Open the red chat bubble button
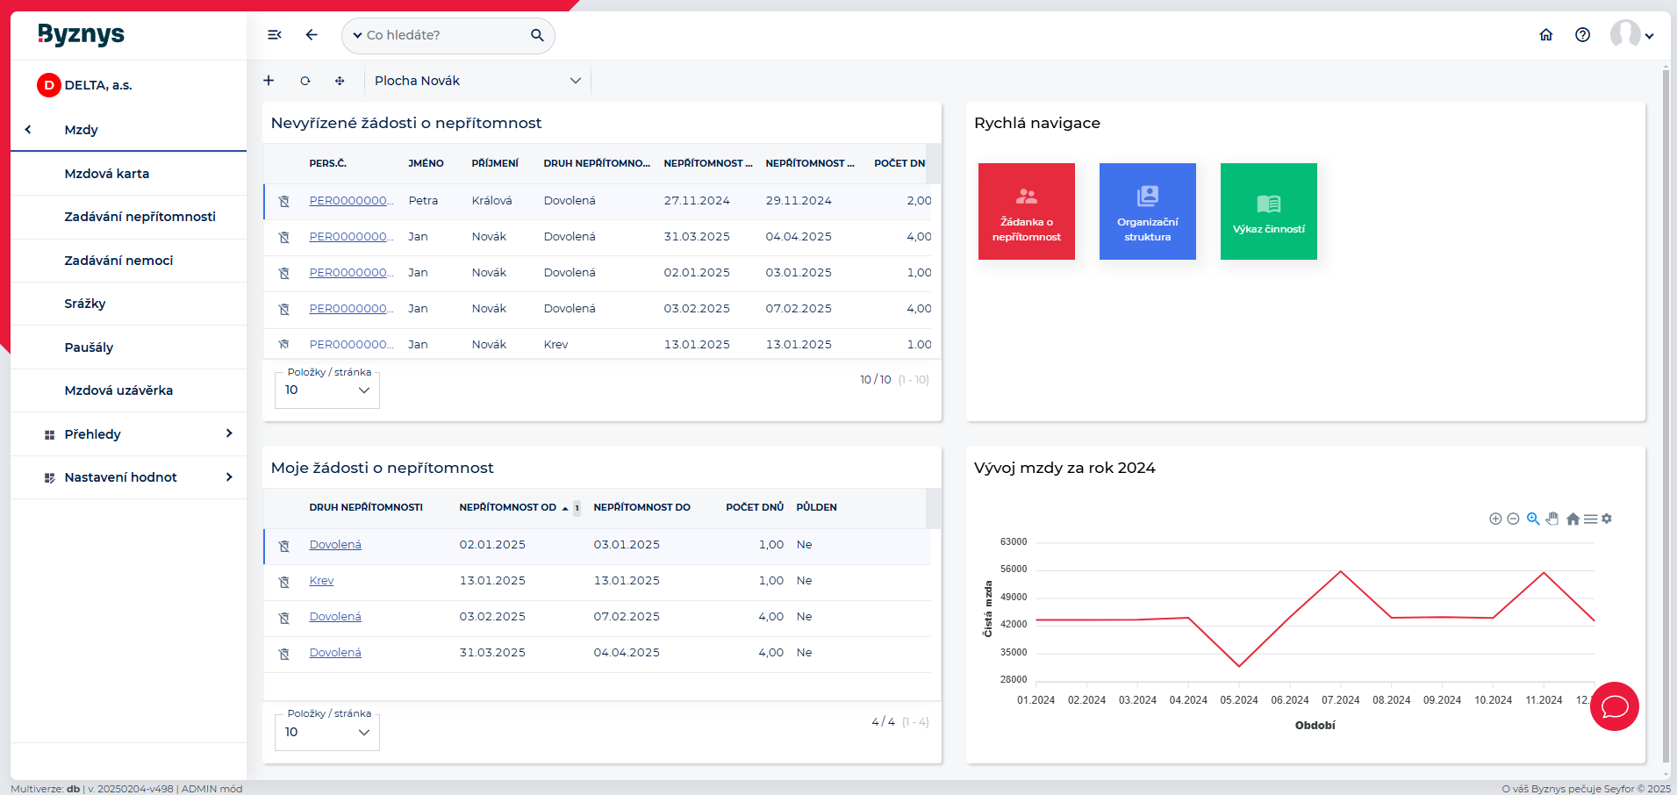Viewport: 1677px width, 795px height. [1614, 706]
